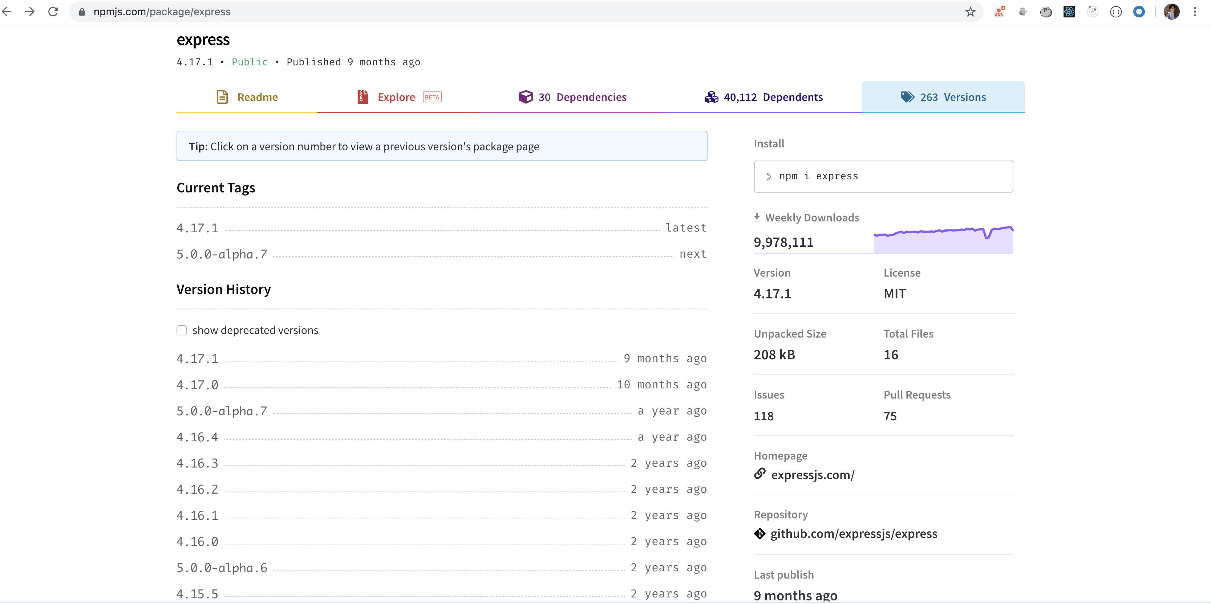Viewport: 1211px width, 604px height.
Task: Open the React DevTools extension icon
Action: 1069,12
